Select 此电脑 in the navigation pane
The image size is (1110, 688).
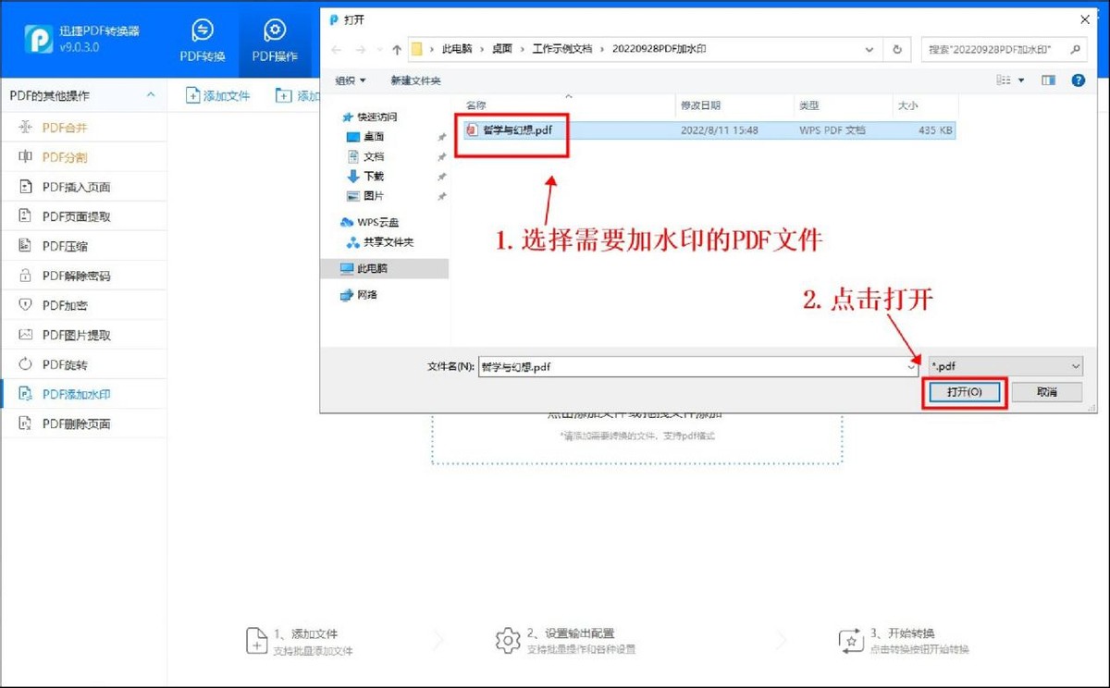(369, 269)
